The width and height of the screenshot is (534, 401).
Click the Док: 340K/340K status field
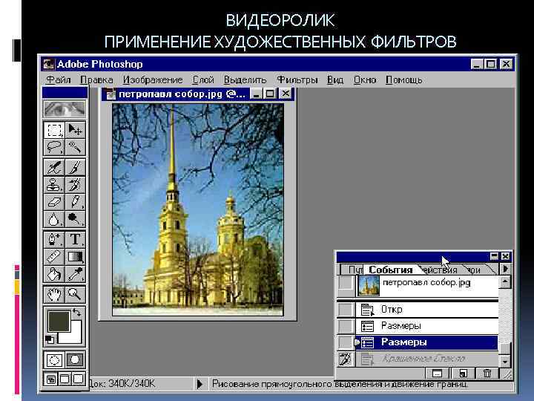140,384
